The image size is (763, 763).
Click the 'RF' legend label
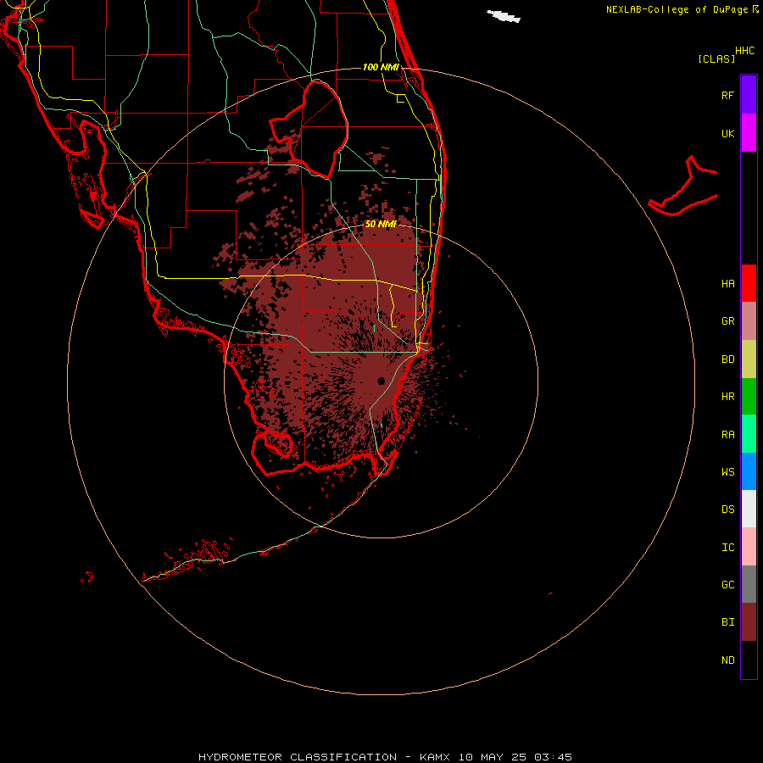click(727, 95)
